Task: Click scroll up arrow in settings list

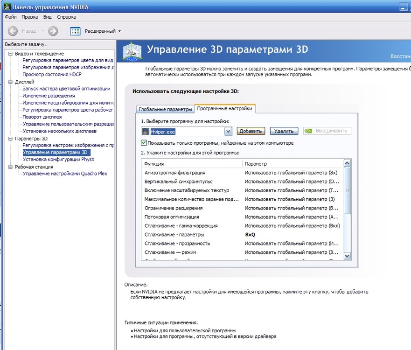Action: point(347,163)
